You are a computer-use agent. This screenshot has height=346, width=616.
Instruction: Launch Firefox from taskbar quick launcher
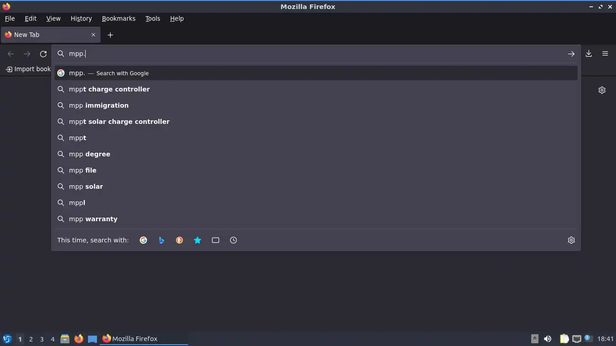click(79, 339)
